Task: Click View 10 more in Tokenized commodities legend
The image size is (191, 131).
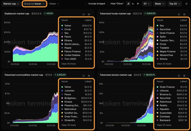Action: point(69,125)
